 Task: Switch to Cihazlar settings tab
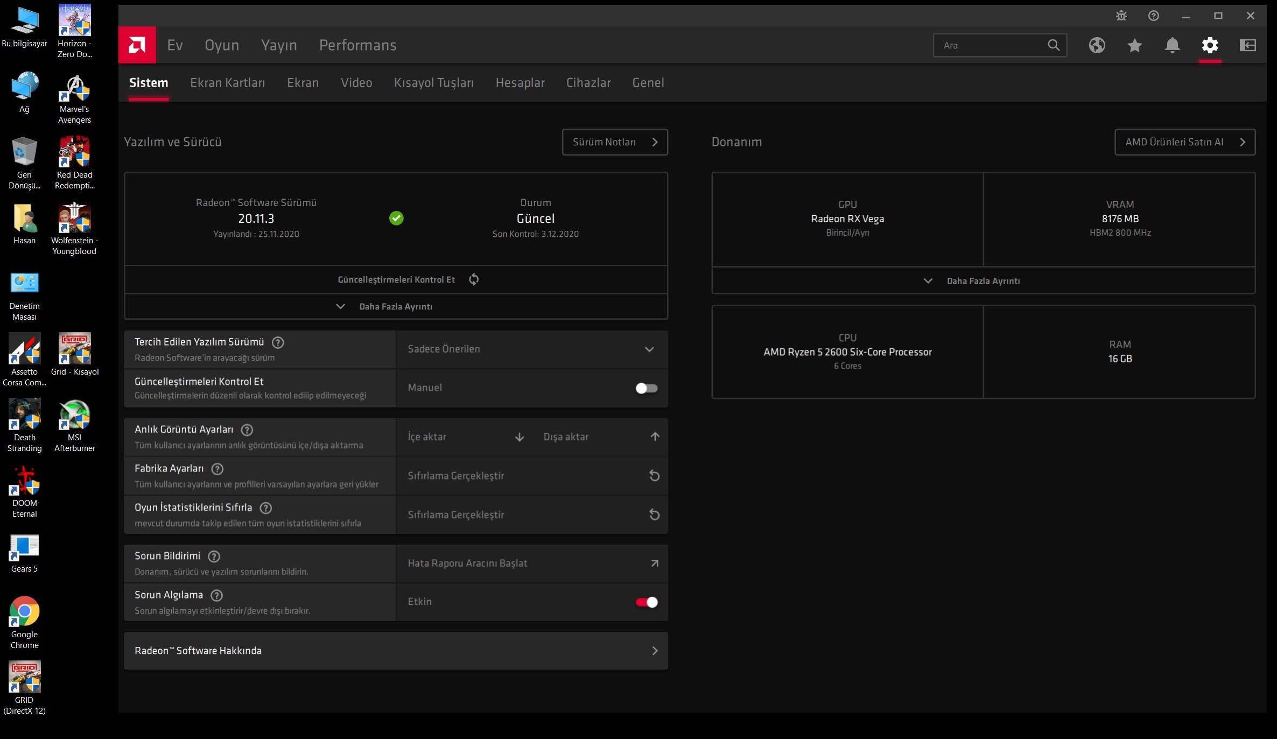(x=588, y=83)
